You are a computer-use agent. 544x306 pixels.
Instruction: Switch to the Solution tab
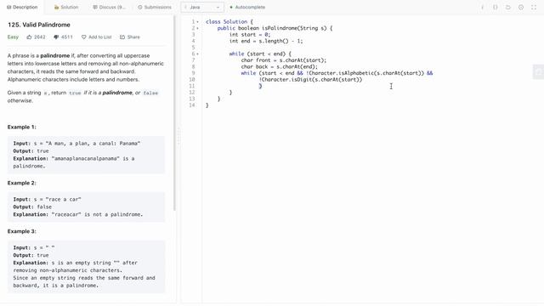pos(66,8)
